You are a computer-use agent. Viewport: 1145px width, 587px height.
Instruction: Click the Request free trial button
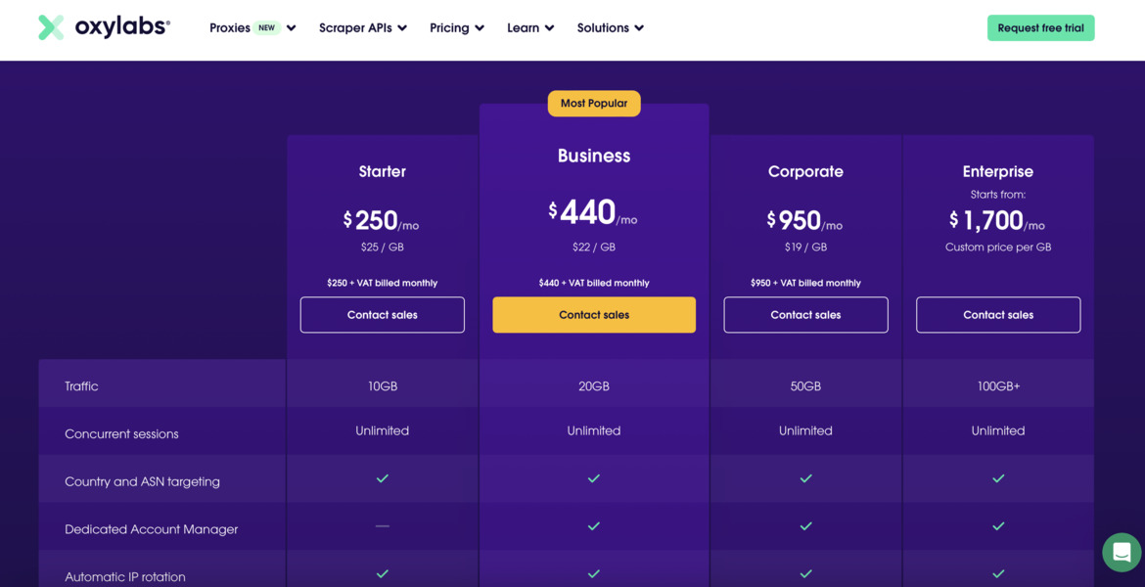click(1040, 27)
